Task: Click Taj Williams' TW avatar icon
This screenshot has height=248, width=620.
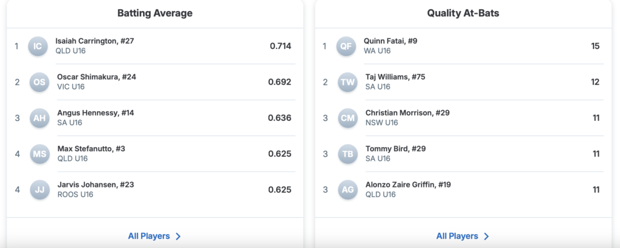Action: (348, 82)
